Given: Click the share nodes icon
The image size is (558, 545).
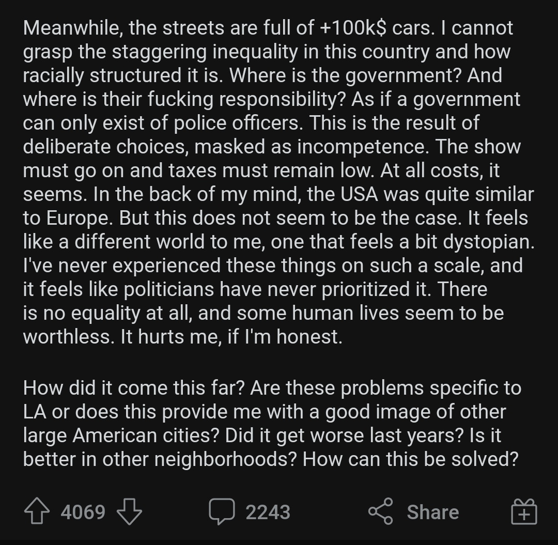Looking at the screenshot, I should (x=380, y=511).
